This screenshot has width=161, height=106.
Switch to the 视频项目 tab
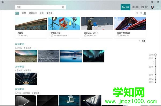coord(33,13)
